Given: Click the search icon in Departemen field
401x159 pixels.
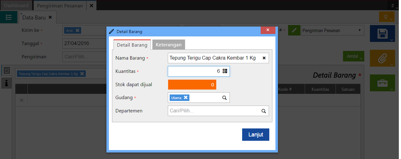Looking at the screenshot, I should pos(264,111).
